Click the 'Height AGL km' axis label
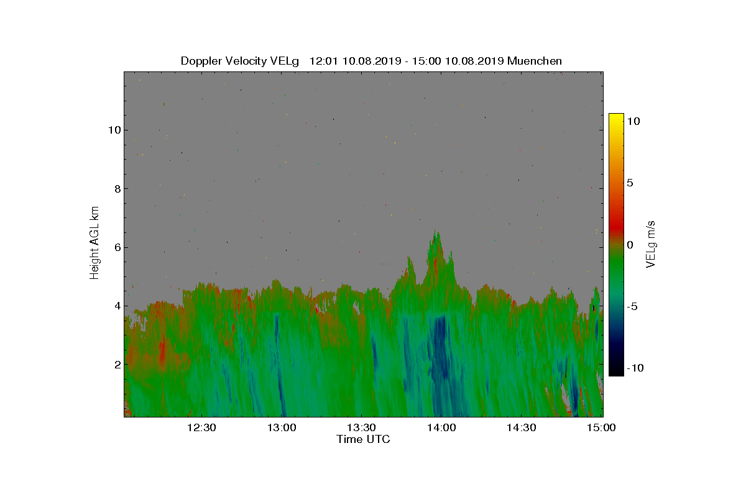Screen dimensions: 746x497 point(94,242)
